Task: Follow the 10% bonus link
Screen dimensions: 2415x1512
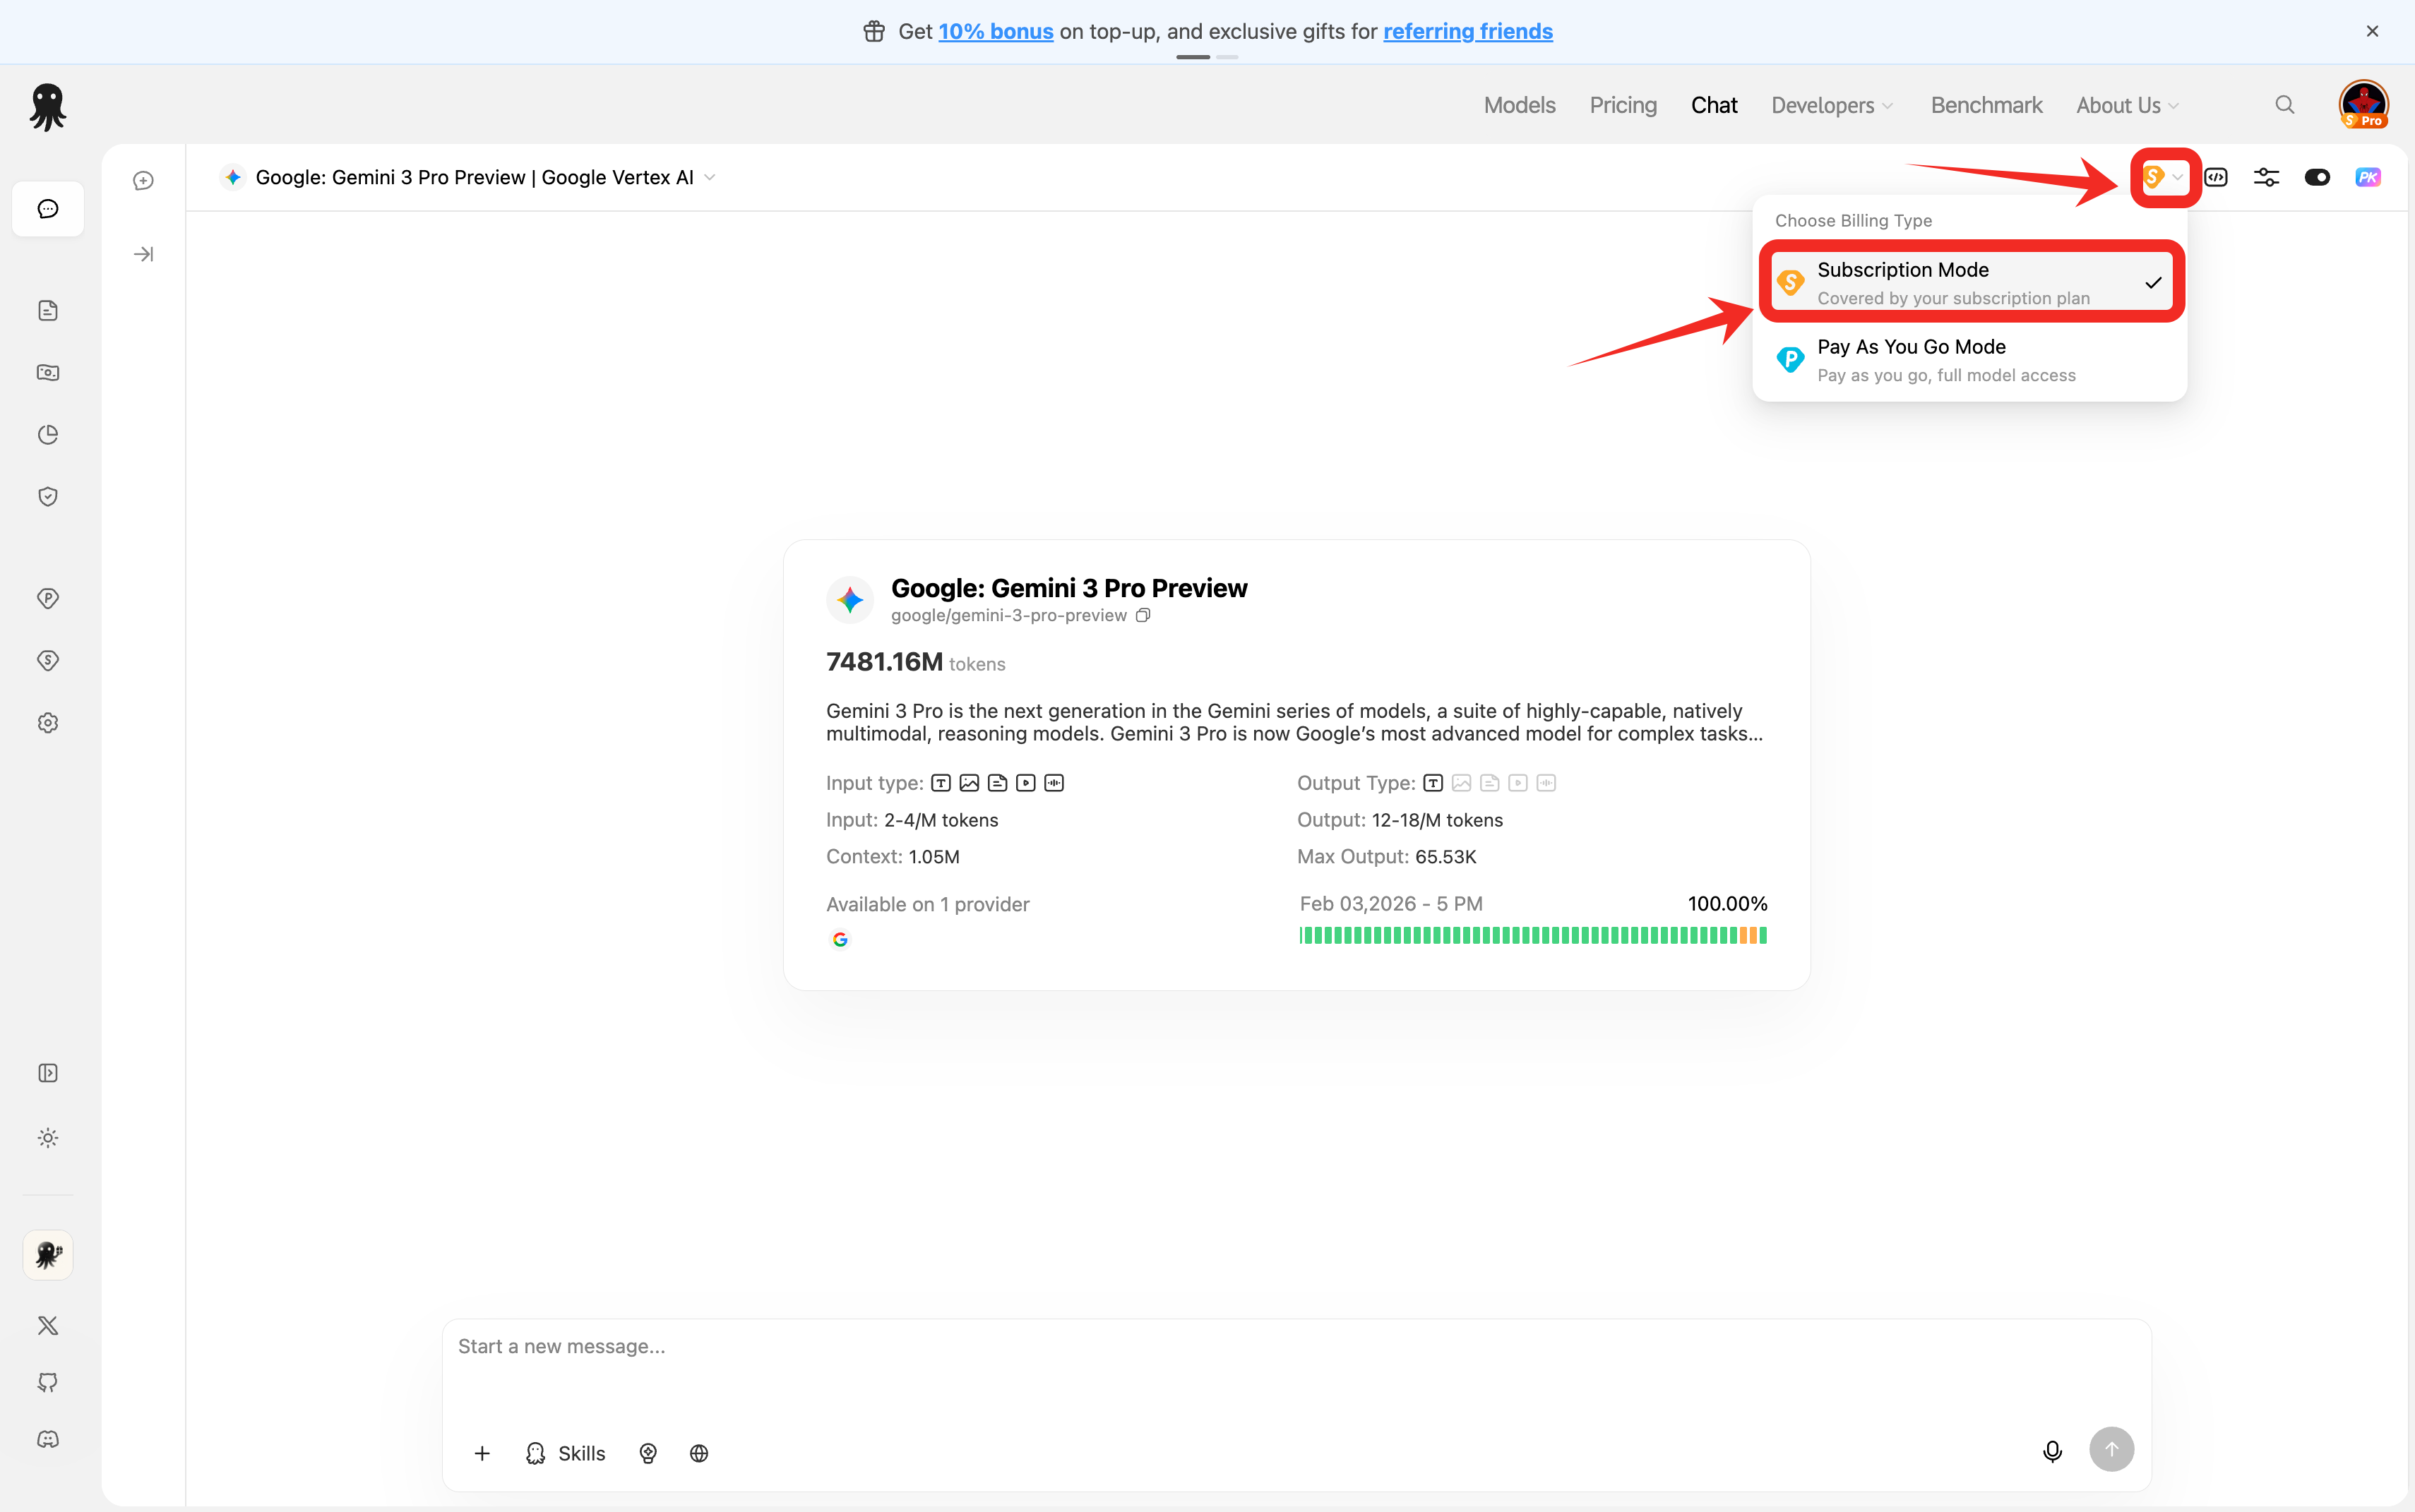Action: (x=996, y=31)
